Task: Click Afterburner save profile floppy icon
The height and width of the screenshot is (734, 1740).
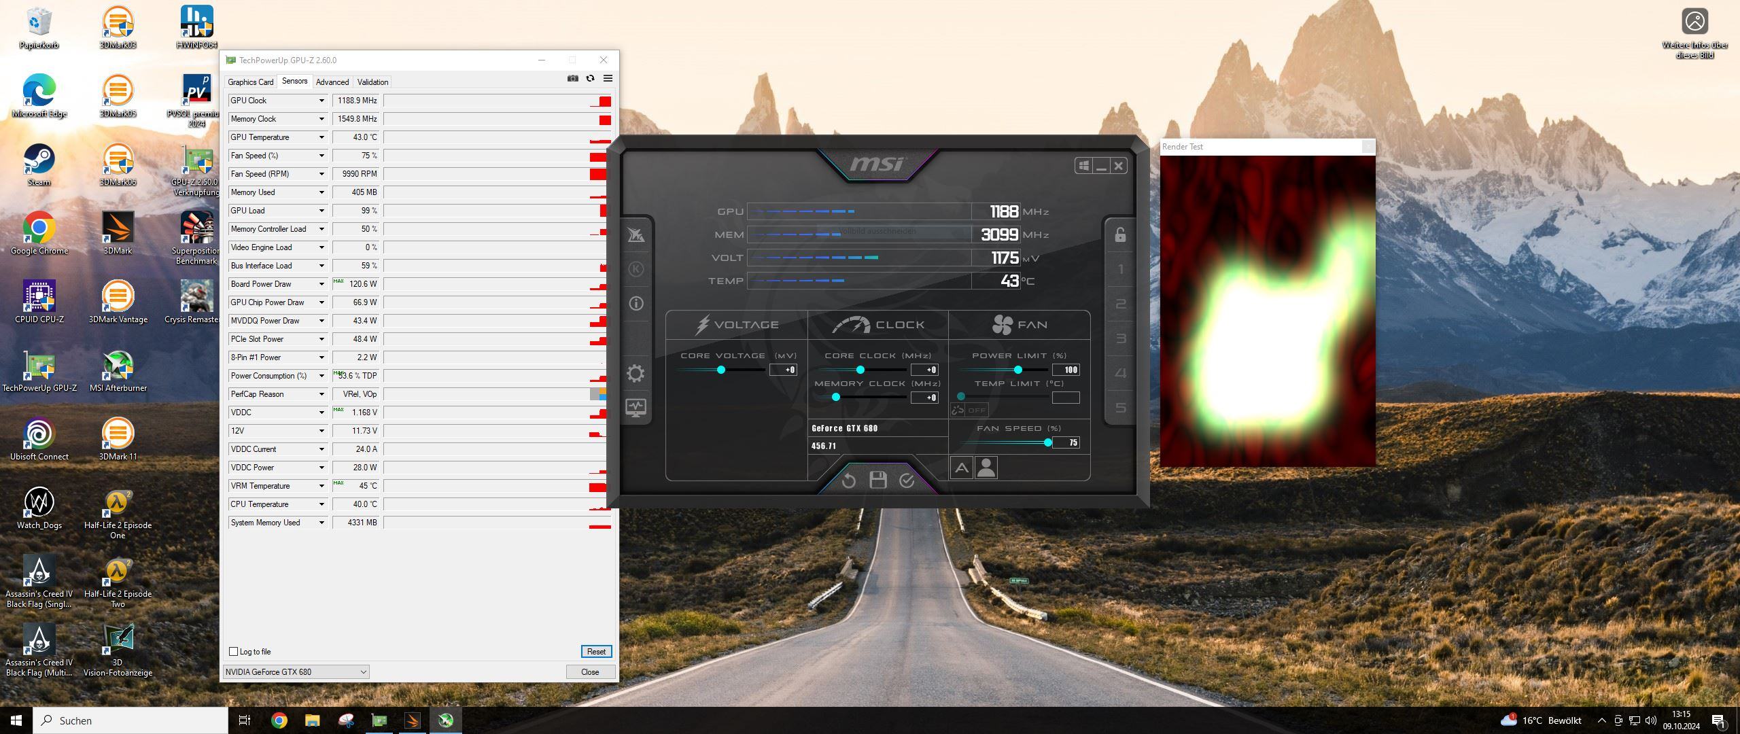Action: [x=878, y=480]
